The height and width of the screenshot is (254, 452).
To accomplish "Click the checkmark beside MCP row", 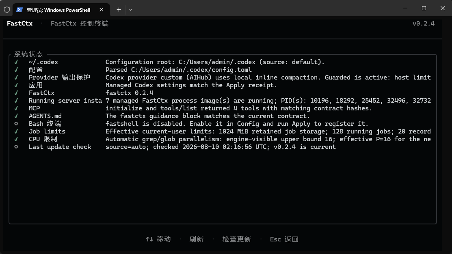I will click(16, 108).
